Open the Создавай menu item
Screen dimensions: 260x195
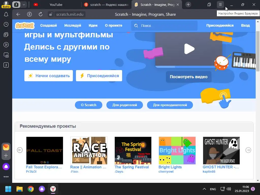tap(48, 26)
